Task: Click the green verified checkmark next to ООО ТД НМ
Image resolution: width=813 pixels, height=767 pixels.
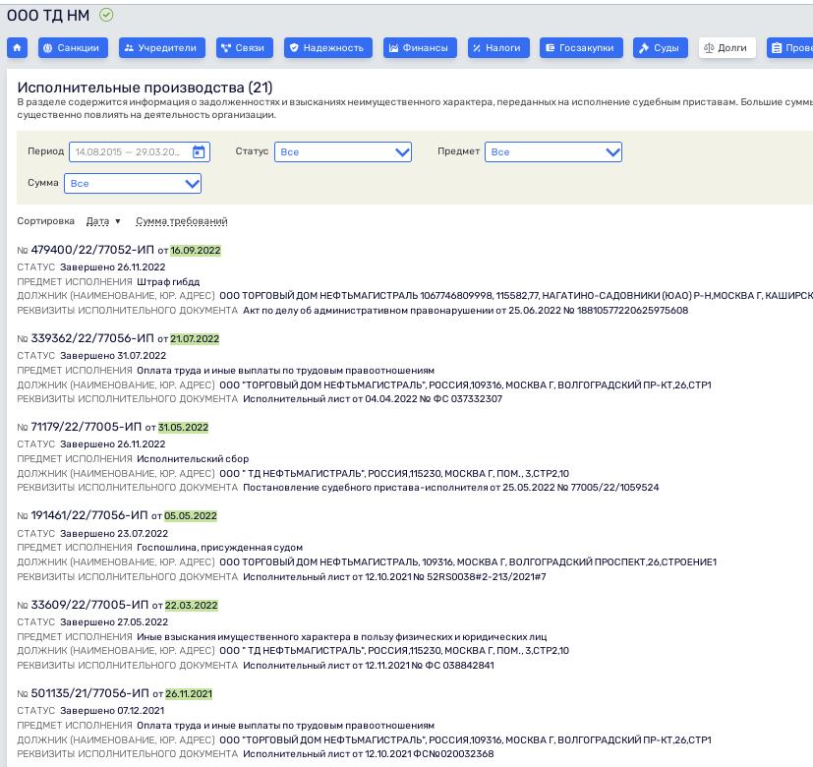Action: tap(106, 15)
